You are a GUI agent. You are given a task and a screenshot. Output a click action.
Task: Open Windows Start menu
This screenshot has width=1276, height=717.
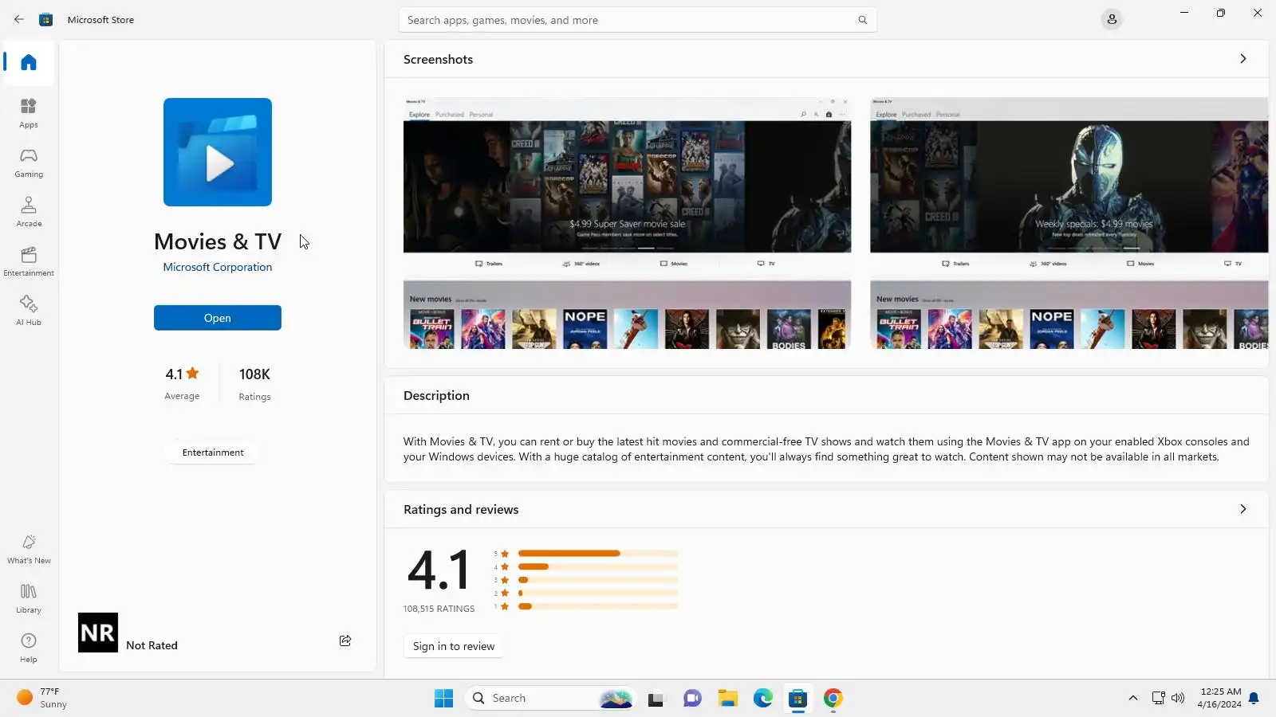443,698
